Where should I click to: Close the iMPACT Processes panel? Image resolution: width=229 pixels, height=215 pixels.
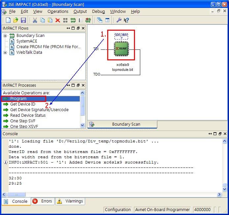click(83, 85)
